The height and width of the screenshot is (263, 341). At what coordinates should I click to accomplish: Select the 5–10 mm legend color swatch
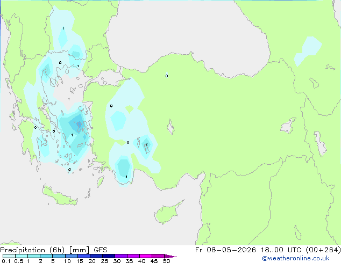tap(59, 256)
